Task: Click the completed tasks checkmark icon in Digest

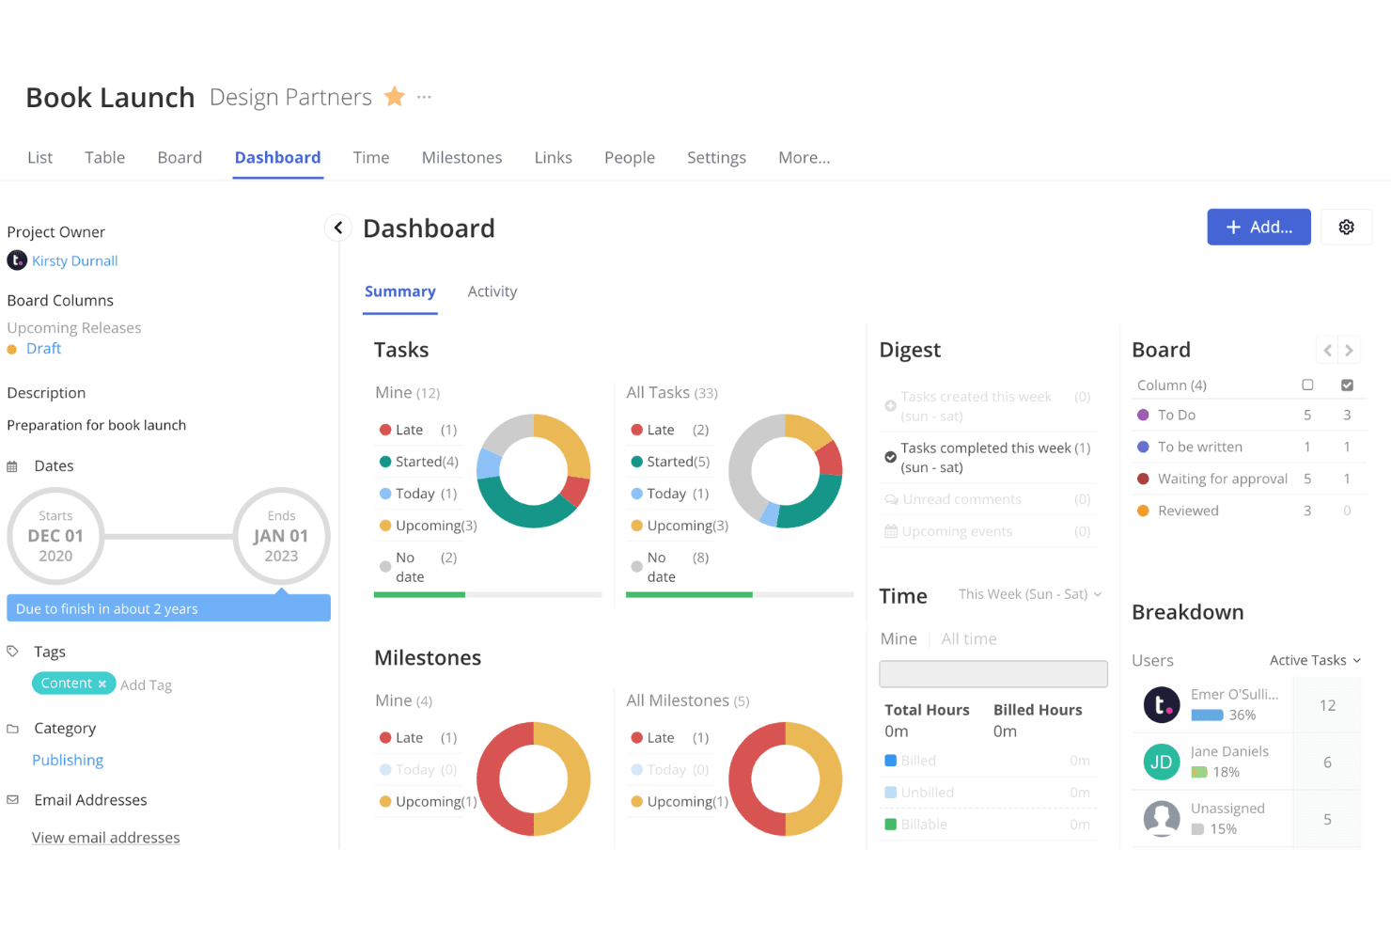Action: pyautogui.click(x=890, y=457)
